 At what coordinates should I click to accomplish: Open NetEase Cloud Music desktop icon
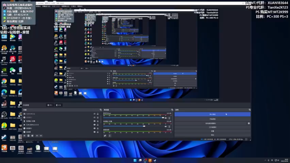coord(13,60)
